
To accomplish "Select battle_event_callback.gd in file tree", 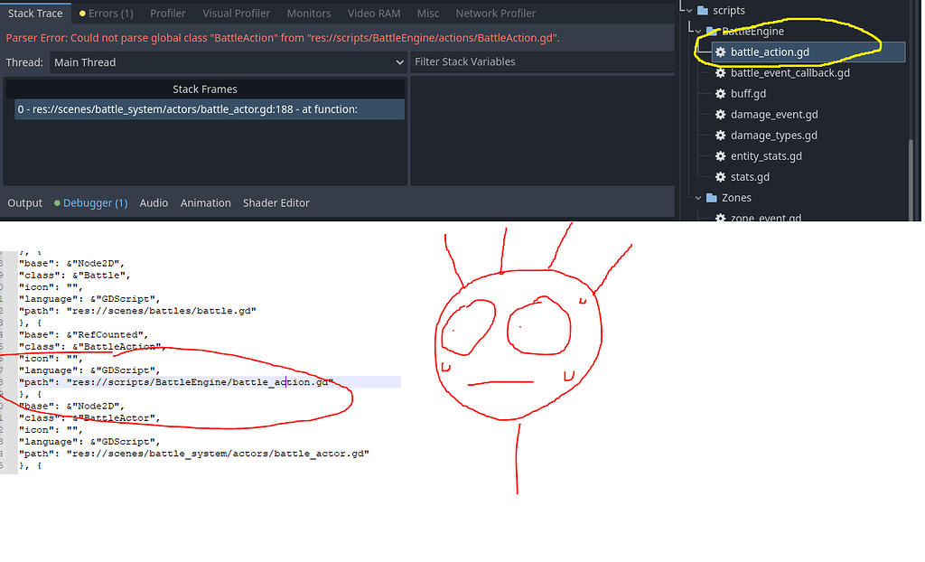I will click(790, 72).
